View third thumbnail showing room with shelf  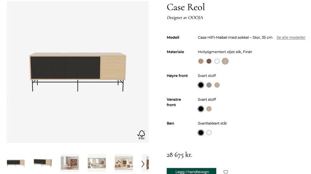click(x=70, y=163)
